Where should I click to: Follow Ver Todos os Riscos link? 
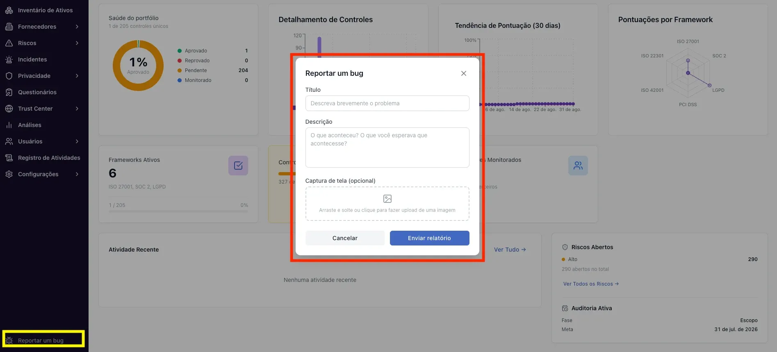click(x=591, y=284)
